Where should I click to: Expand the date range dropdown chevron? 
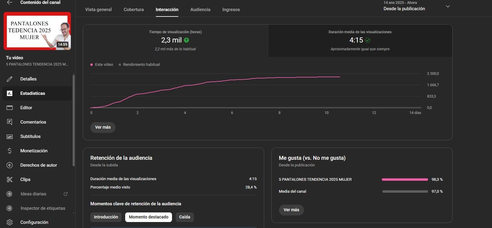tap(448, 6)
